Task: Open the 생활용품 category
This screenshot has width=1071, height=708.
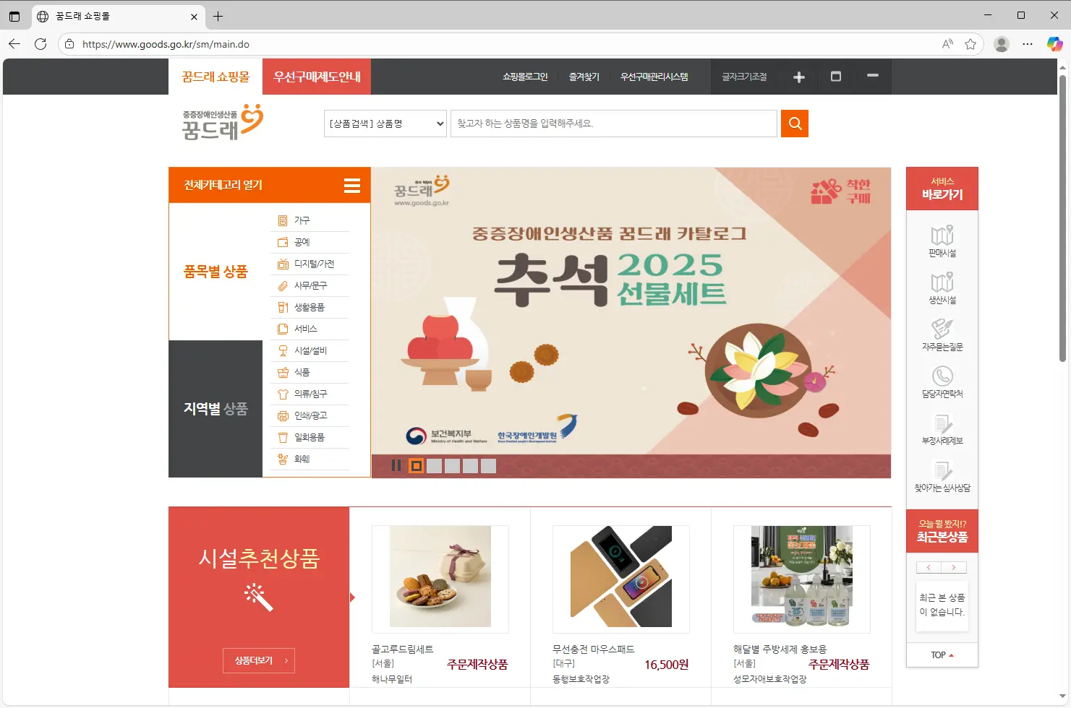Action: (x=309, y=307)
